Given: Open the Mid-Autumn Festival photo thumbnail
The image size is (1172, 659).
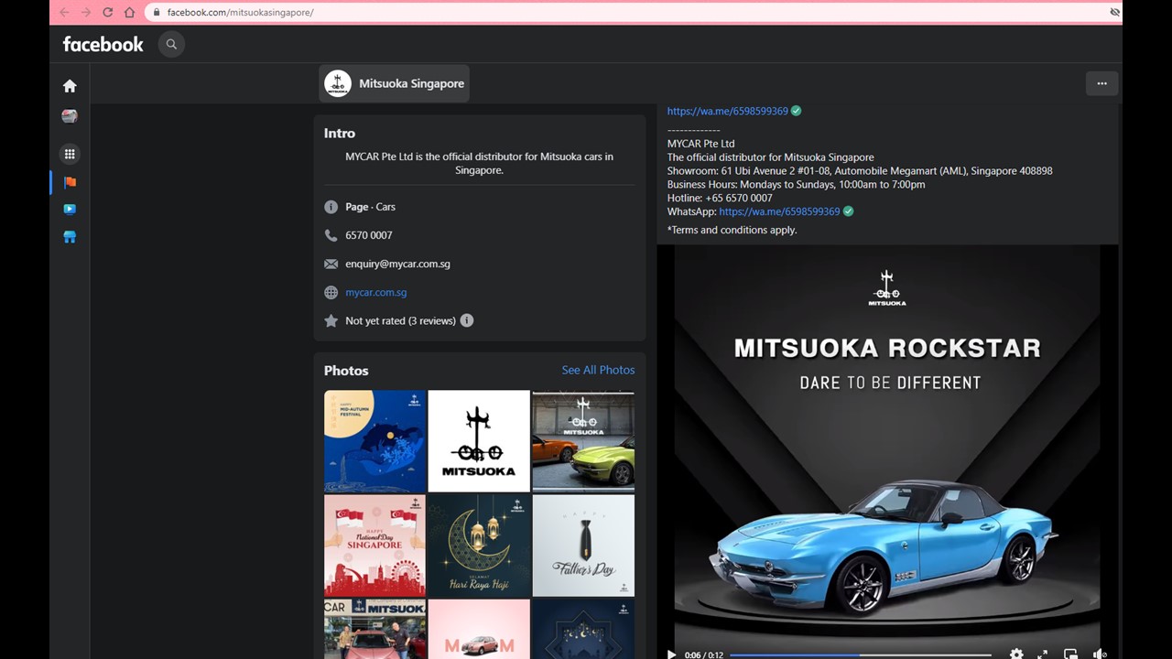Looking at the screenshot, I should click(375, 441).
